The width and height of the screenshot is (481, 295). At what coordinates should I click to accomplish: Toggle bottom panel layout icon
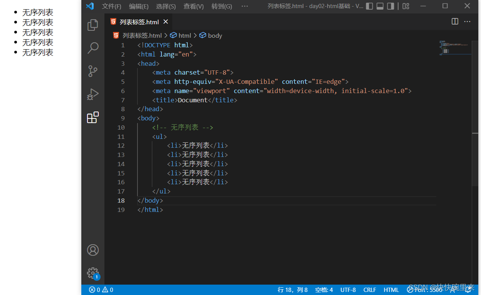coord(380,6)
